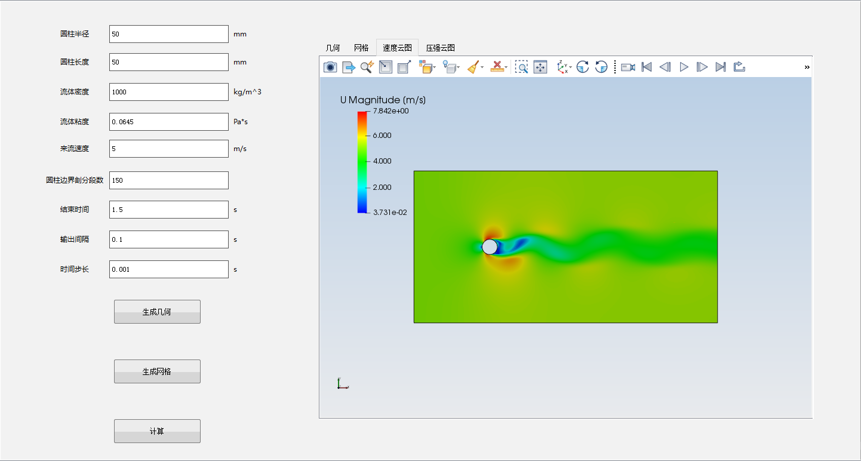Click the 3.731e-02 legend minimum value
The width and height of the screenshot is (861, 461).
click(390, 212)
